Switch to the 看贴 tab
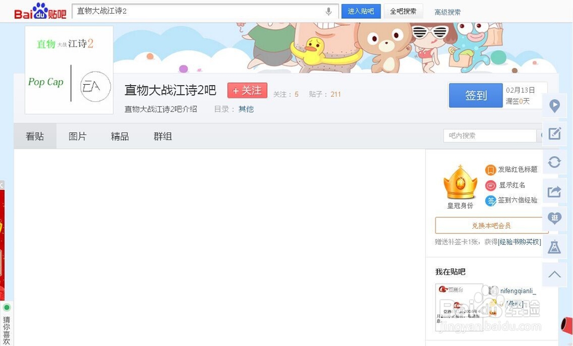Viewport: 573px width, 346px height. (35, 136)
